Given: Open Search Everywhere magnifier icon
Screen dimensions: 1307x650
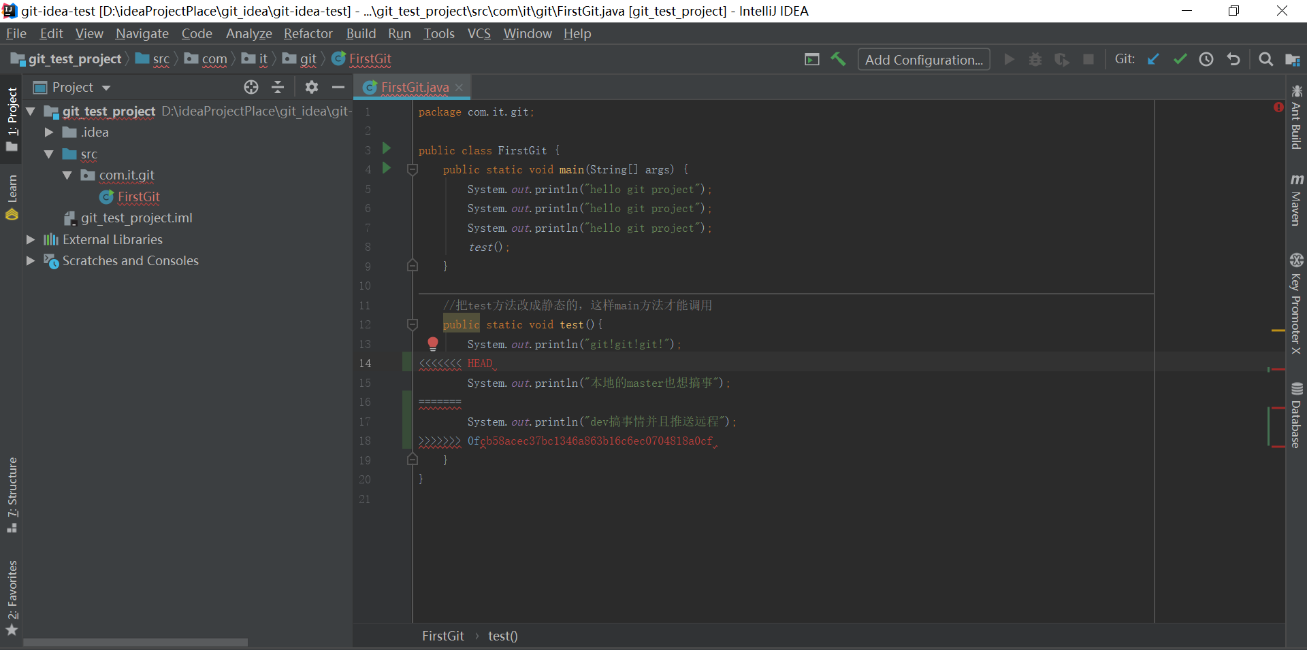Looking at the screenshot, I should click(x=1265, y=60).
